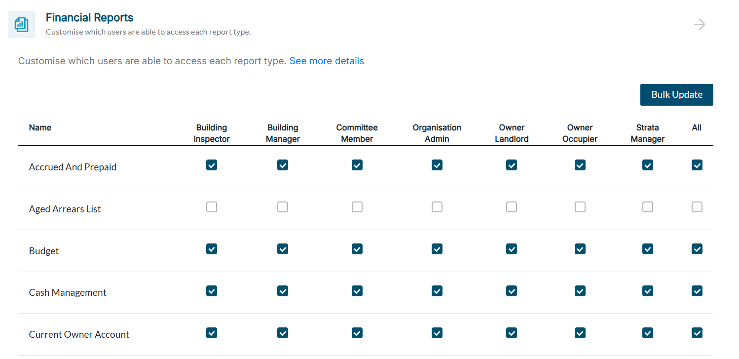Uncheck Current Owner Account for Building Manager
This screenshot has width=739, height=359.
pos(283,333)
